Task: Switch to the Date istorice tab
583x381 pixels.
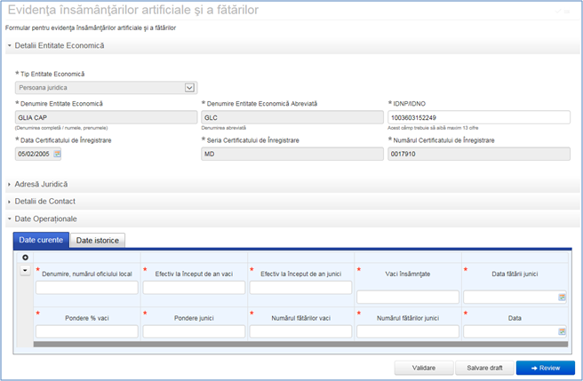Action: [x=99, y=240]
